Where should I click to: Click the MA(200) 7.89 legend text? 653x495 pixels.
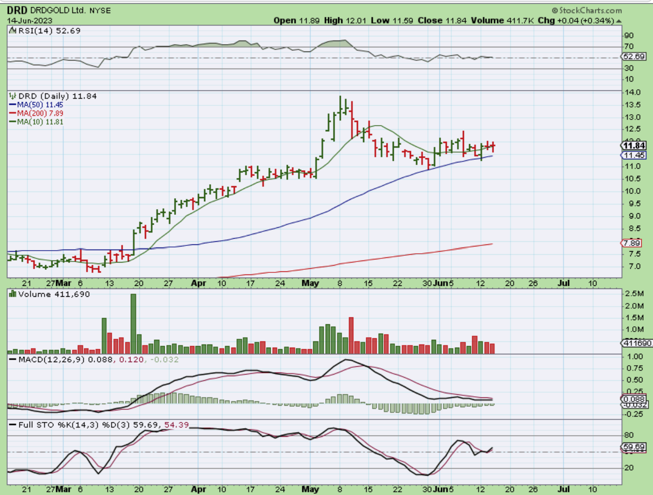[x=40, y=113]
